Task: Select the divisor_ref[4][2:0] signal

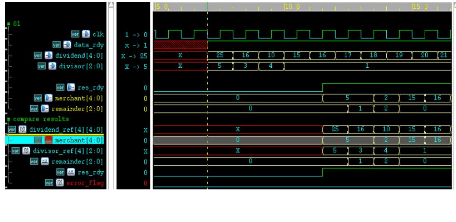Action: click(68, 151)
